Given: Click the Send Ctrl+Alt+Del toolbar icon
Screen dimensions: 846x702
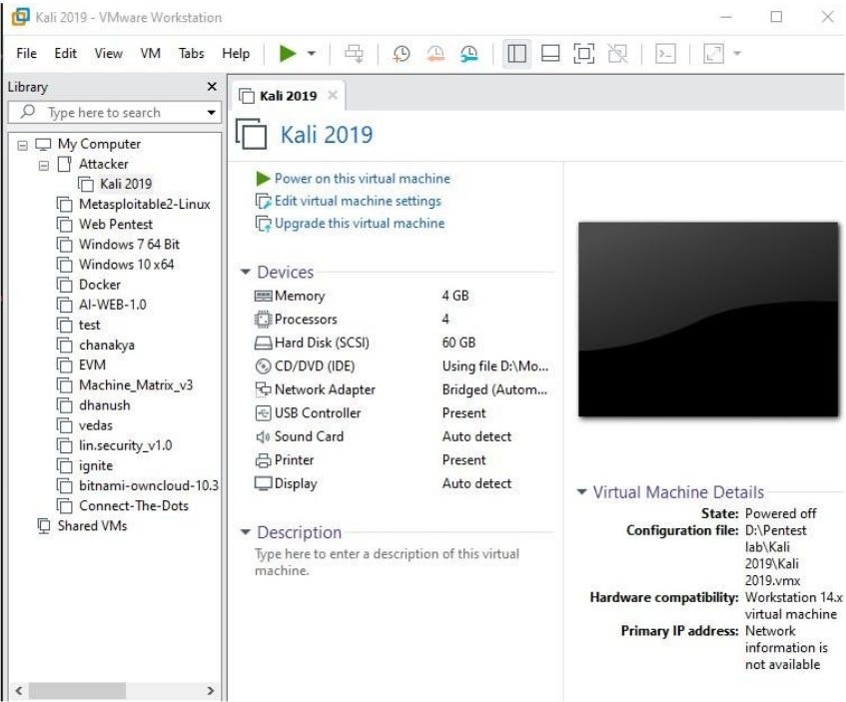Looking at the screenshot, I should 352,54.
